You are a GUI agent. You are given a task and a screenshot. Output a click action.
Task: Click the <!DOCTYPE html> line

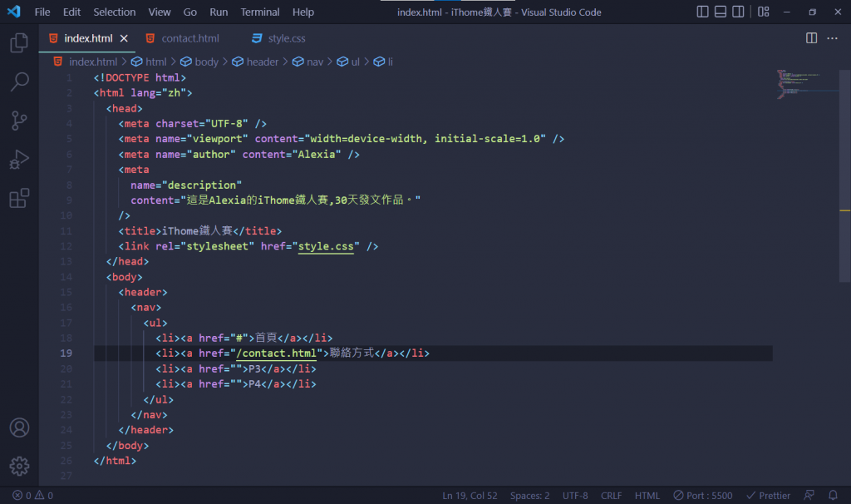click(x=140, y=77)
